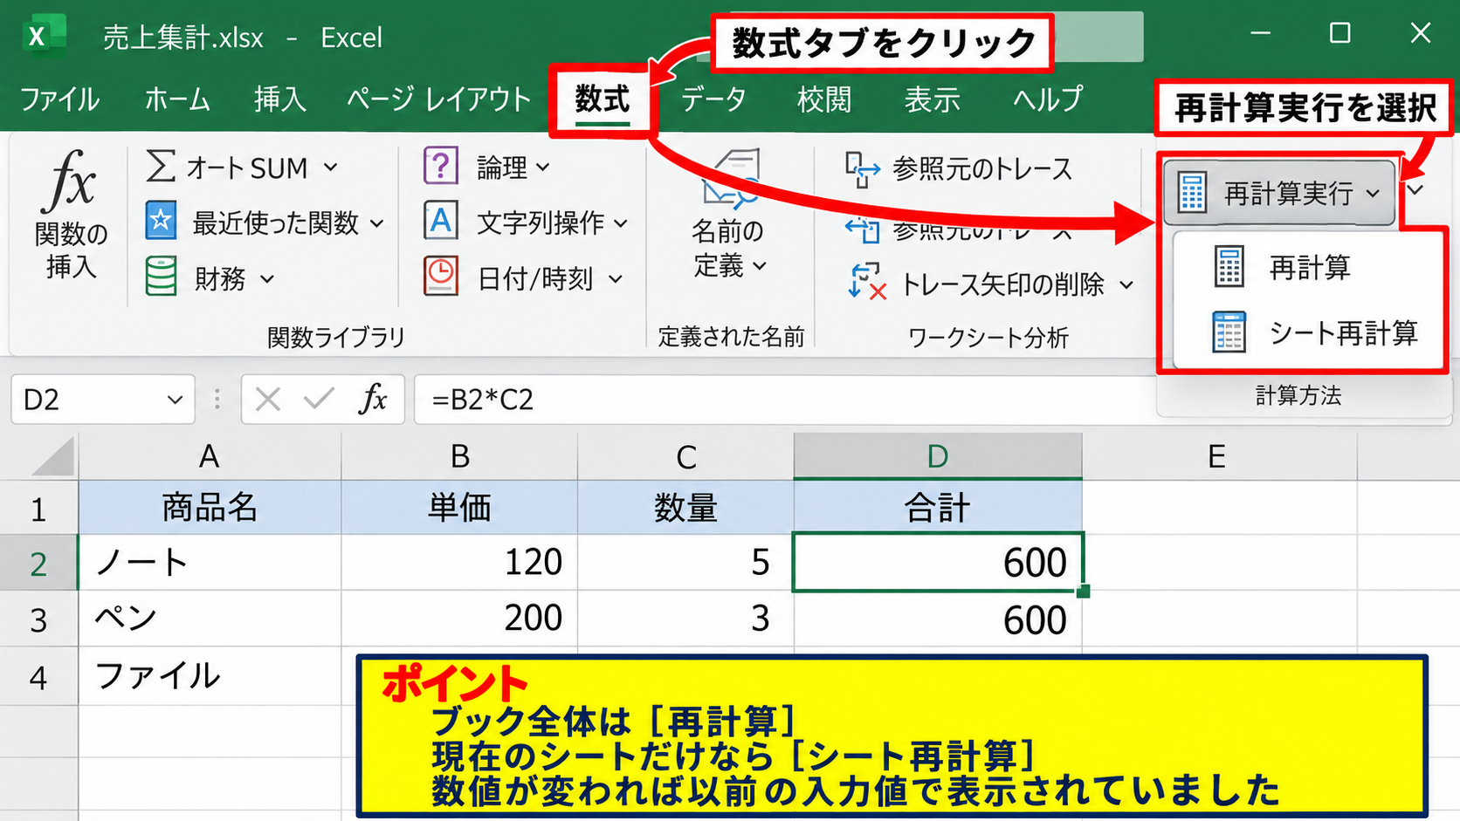Image resolution: width=1460 pixels, height=821 pixels.
Task: Select row 3 header
Action: click(x=38, y=619)
